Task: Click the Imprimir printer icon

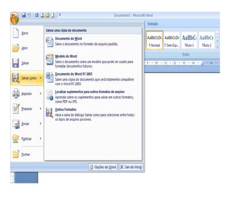Action: (x=16, y=94)
